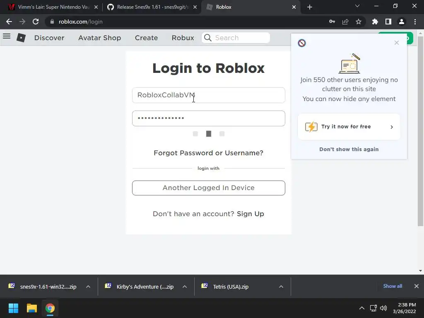The width and height of the screenshot is (424, 318).
Task: Open the clock and date panel
Action: click(405, 308)
